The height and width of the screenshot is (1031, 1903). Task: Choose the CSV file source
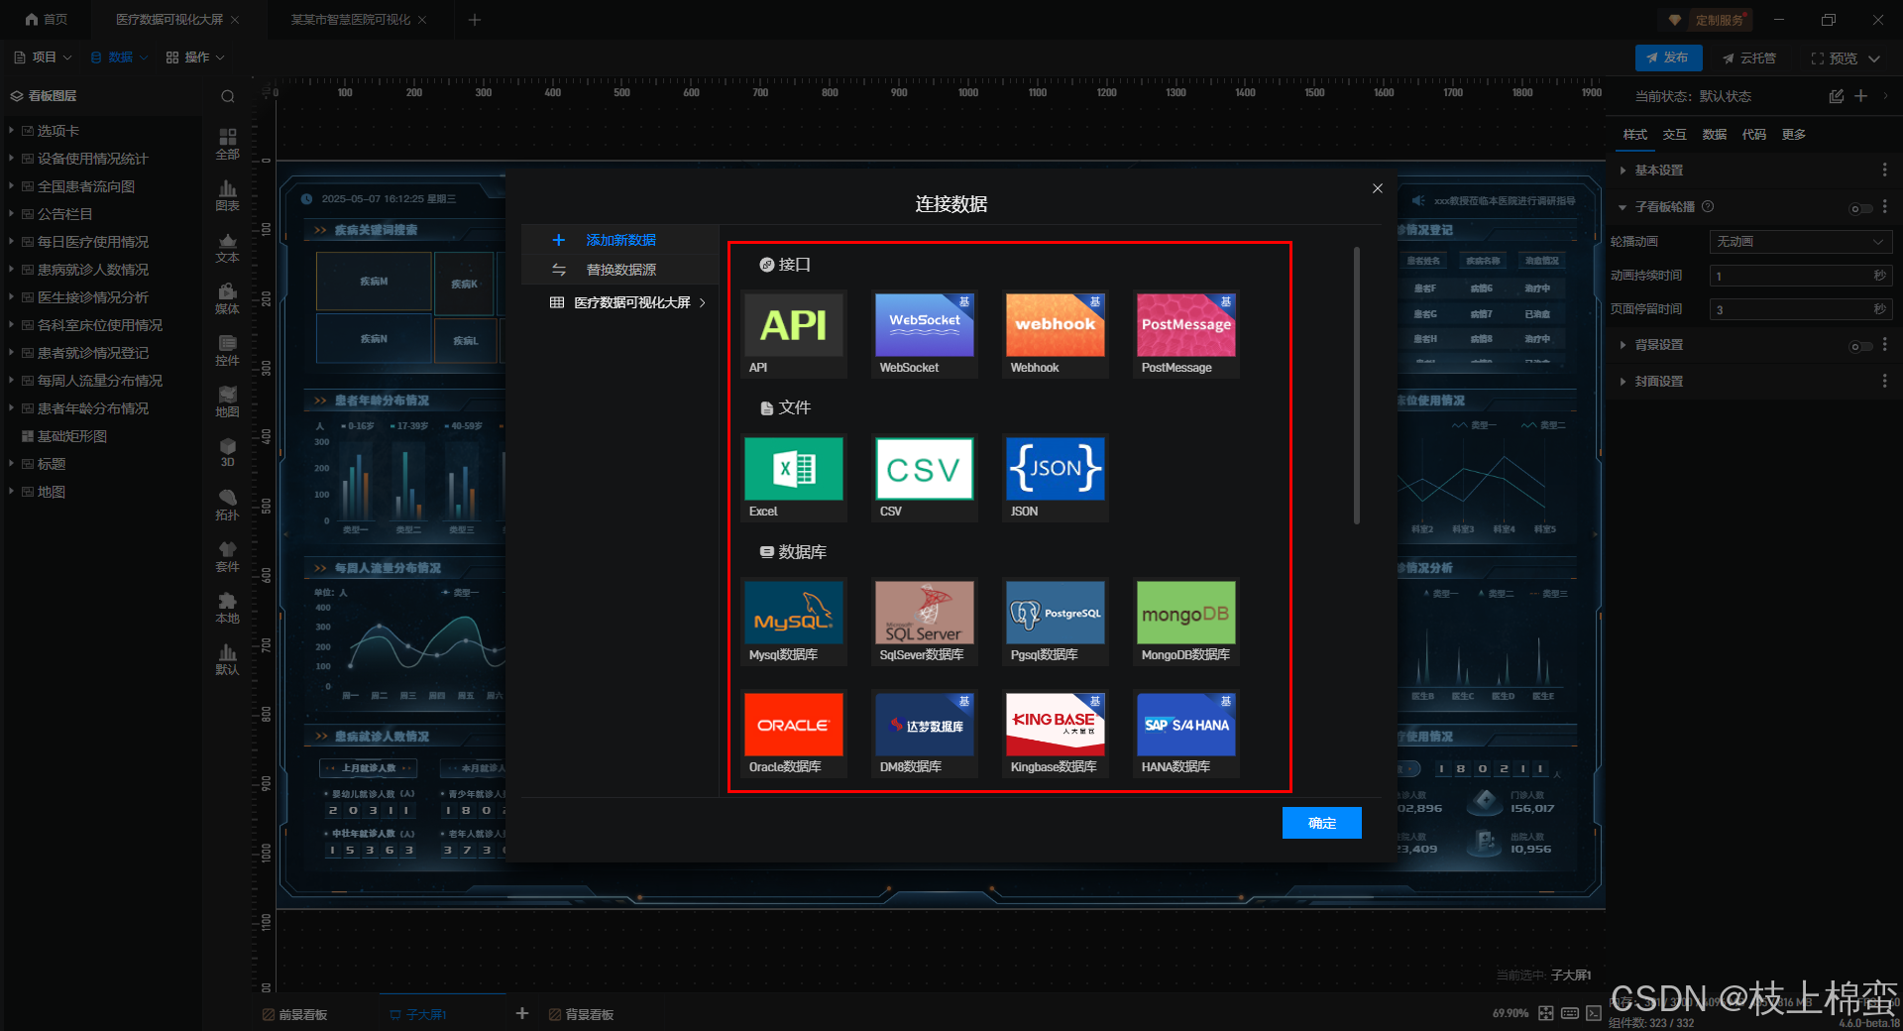925,478
